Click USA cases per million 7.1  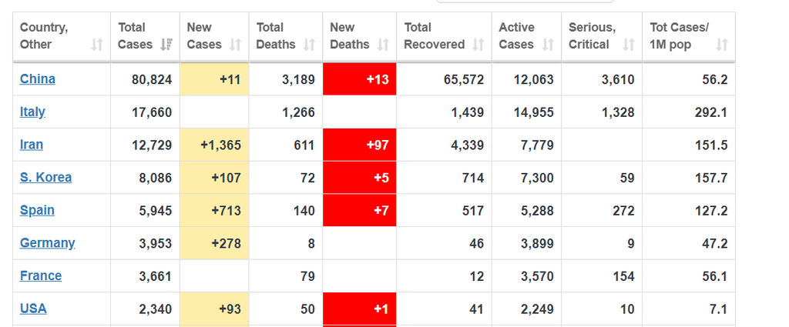tap(718, 309)
